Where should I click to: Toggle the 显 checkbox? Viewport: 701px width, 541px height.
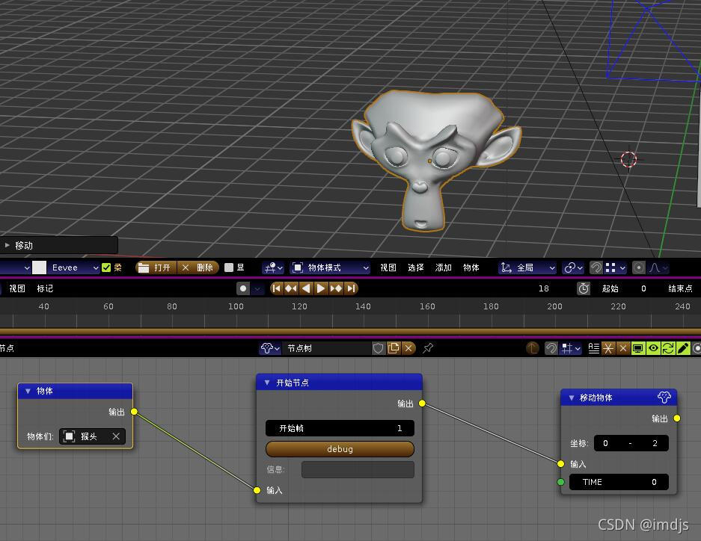click(x=229, y=268)
